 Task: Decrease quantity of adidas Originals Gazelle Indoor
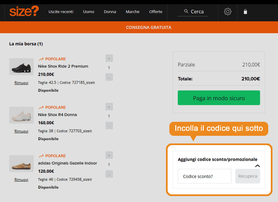[109, 174]
